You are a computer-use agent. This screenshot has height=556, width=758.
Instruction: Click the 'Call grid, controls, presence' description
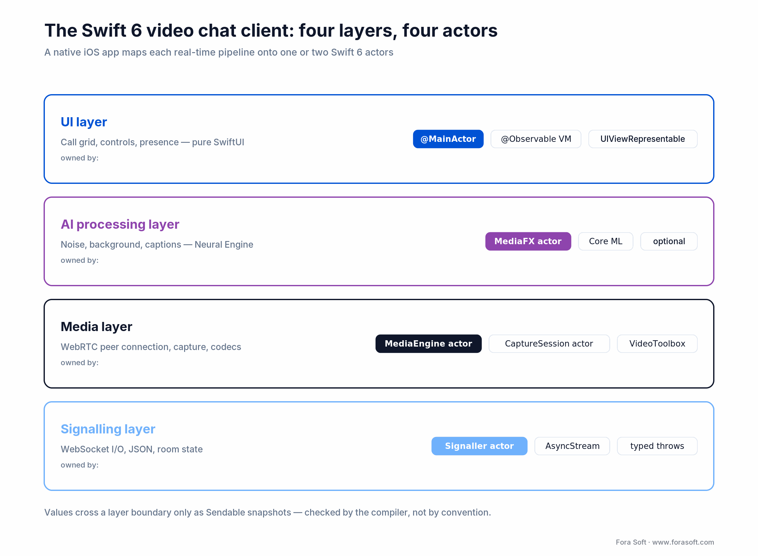click(153, 142)
